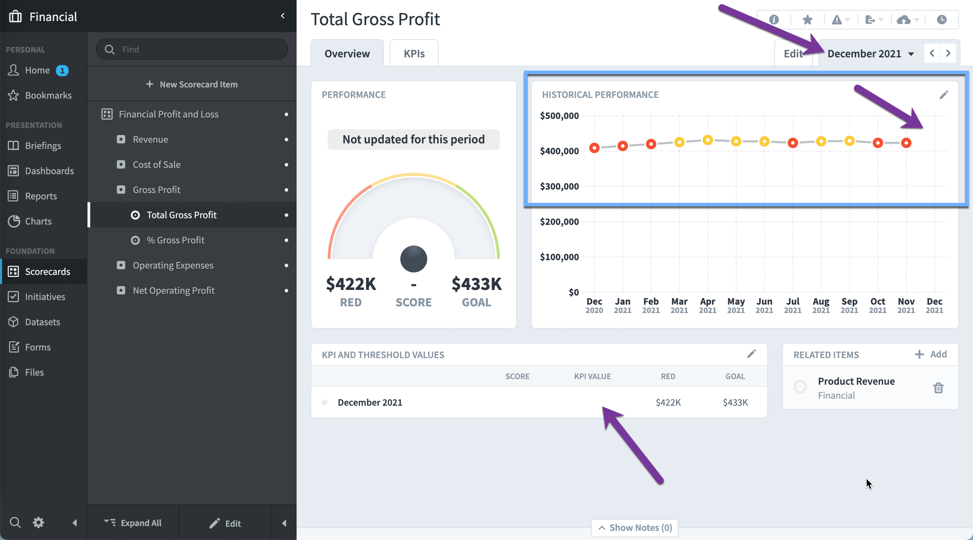Click Dec 2020 data point on chart
This screenshot has width=973, height=540.
pyautogui.click(x=594, y=148)
